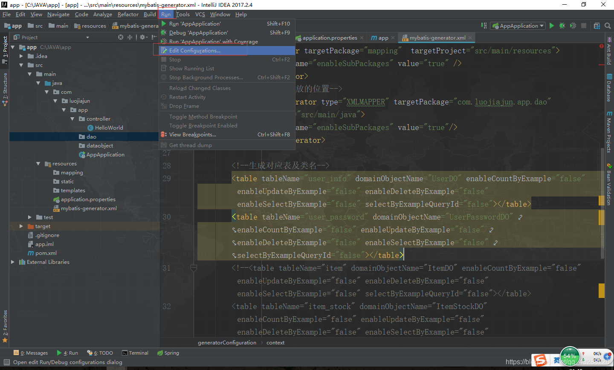614x370 pixels.
Task: Open application.properties in project tree
Action: click(84, 199)
